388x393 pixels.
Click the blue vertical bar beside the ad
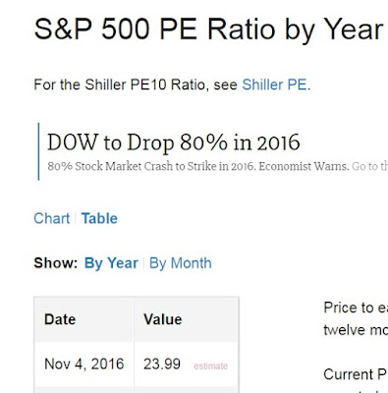point(38,151)
